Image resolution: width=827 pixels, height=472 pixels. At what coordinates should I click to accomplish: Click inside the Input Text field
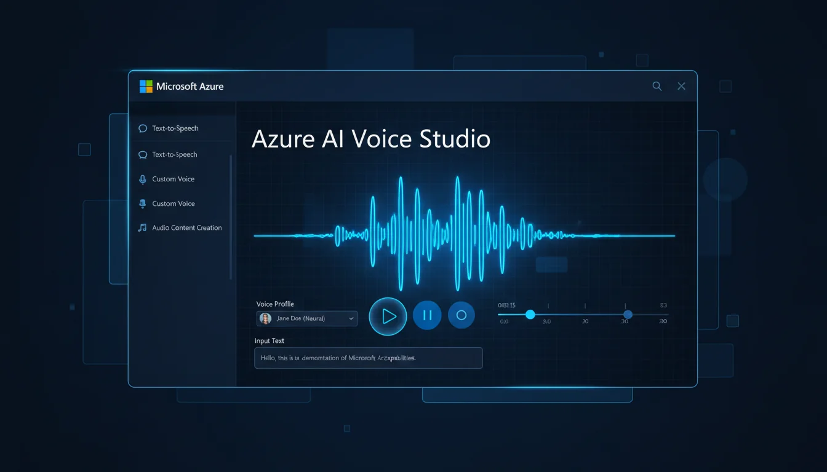pos(369,358)
